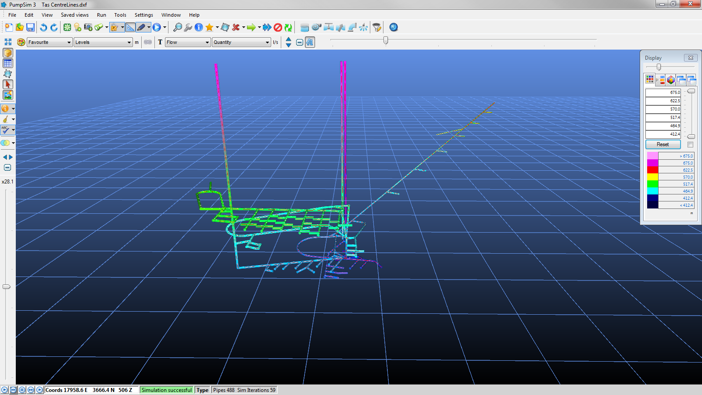702x395 pixels.
Task: Open the Quantity dropdown
Action: coord(241,42)
